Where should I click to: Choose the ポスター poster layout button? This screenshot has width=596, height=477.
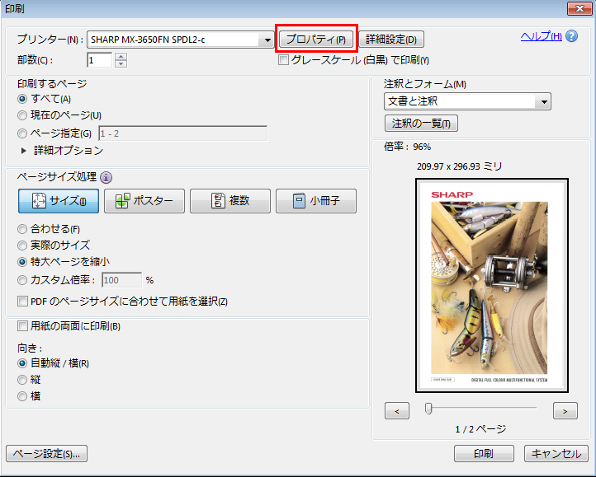[x=144, y=201]
